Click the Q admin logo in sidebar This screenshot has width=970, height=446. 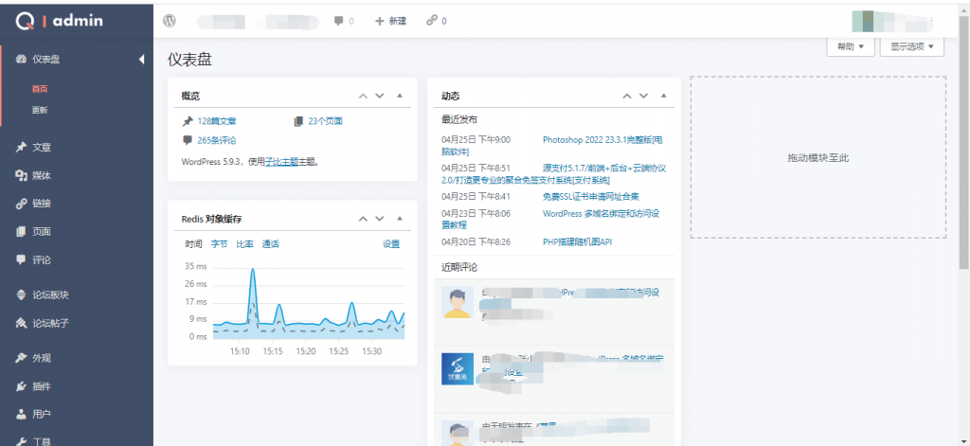pos(60,21)
